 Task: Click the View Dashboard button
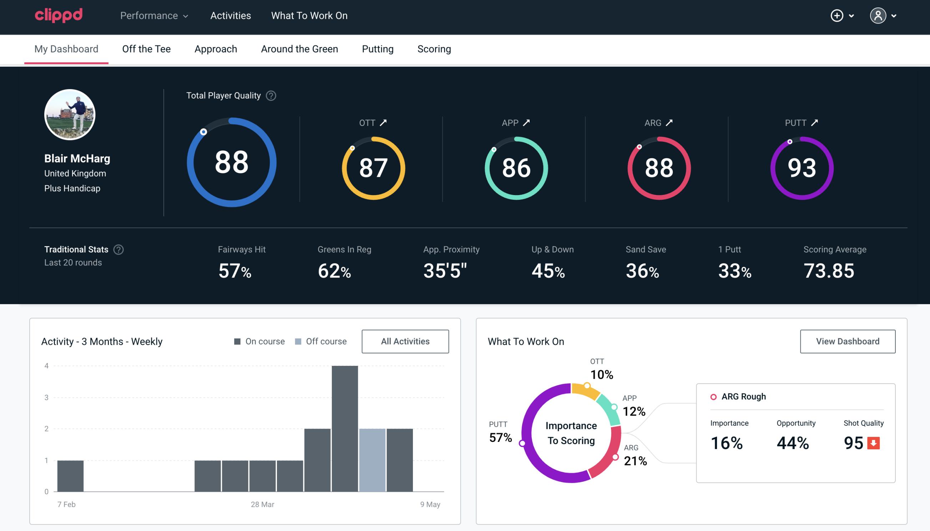(848, 341)
